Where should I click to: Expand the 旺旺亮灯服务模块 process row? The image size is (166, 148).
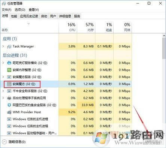3,63
